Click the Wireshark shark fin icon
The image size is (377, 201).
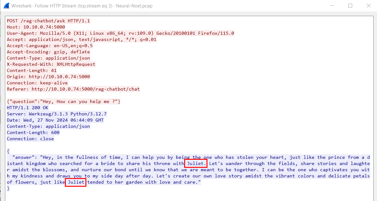click(6, 6)
